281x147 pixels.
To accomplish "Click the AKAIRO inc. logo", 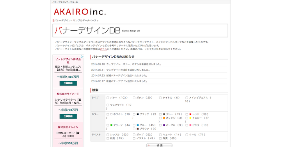I will (80, 12).
